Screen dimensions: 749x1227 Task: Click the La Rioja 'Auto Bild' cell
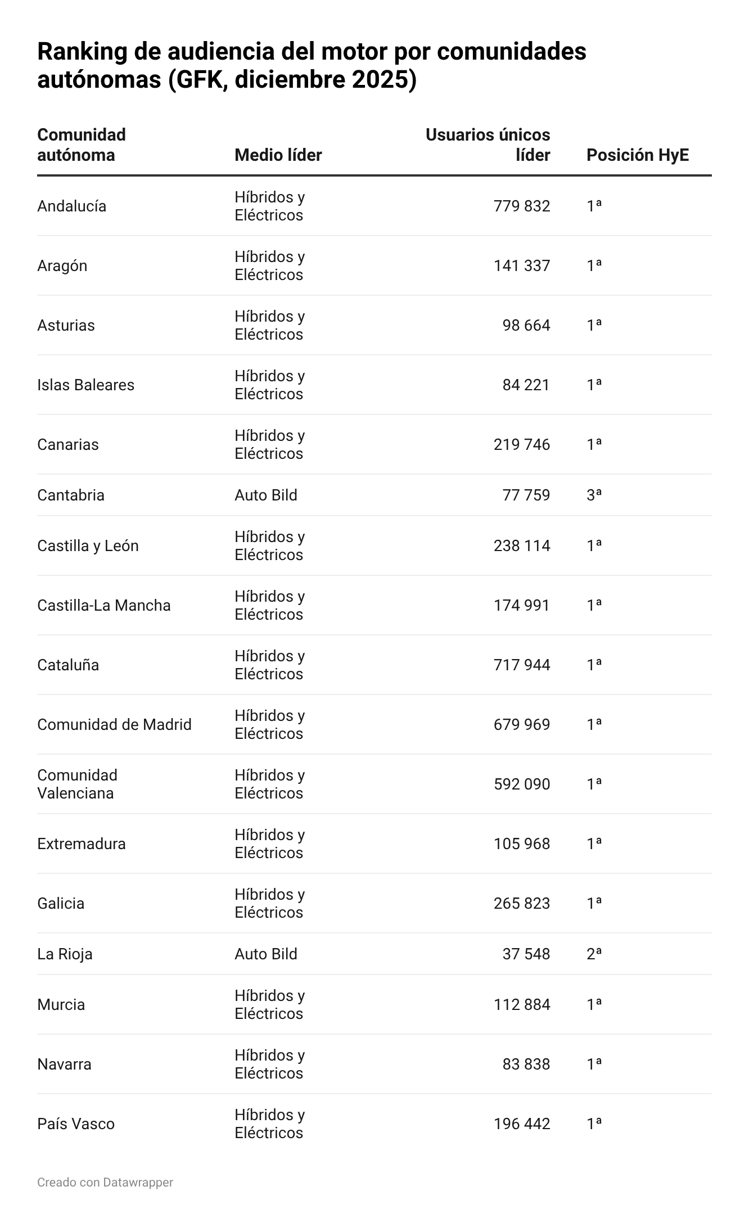tap(265, 954)
